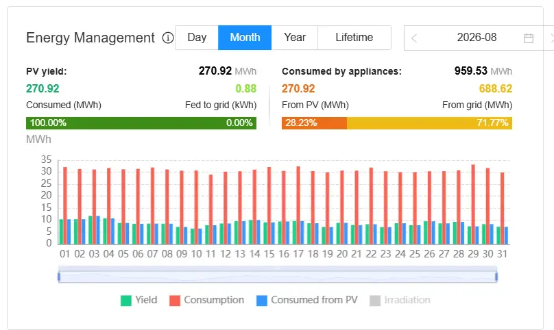Open the calendar date picker icon

point(528,38)
